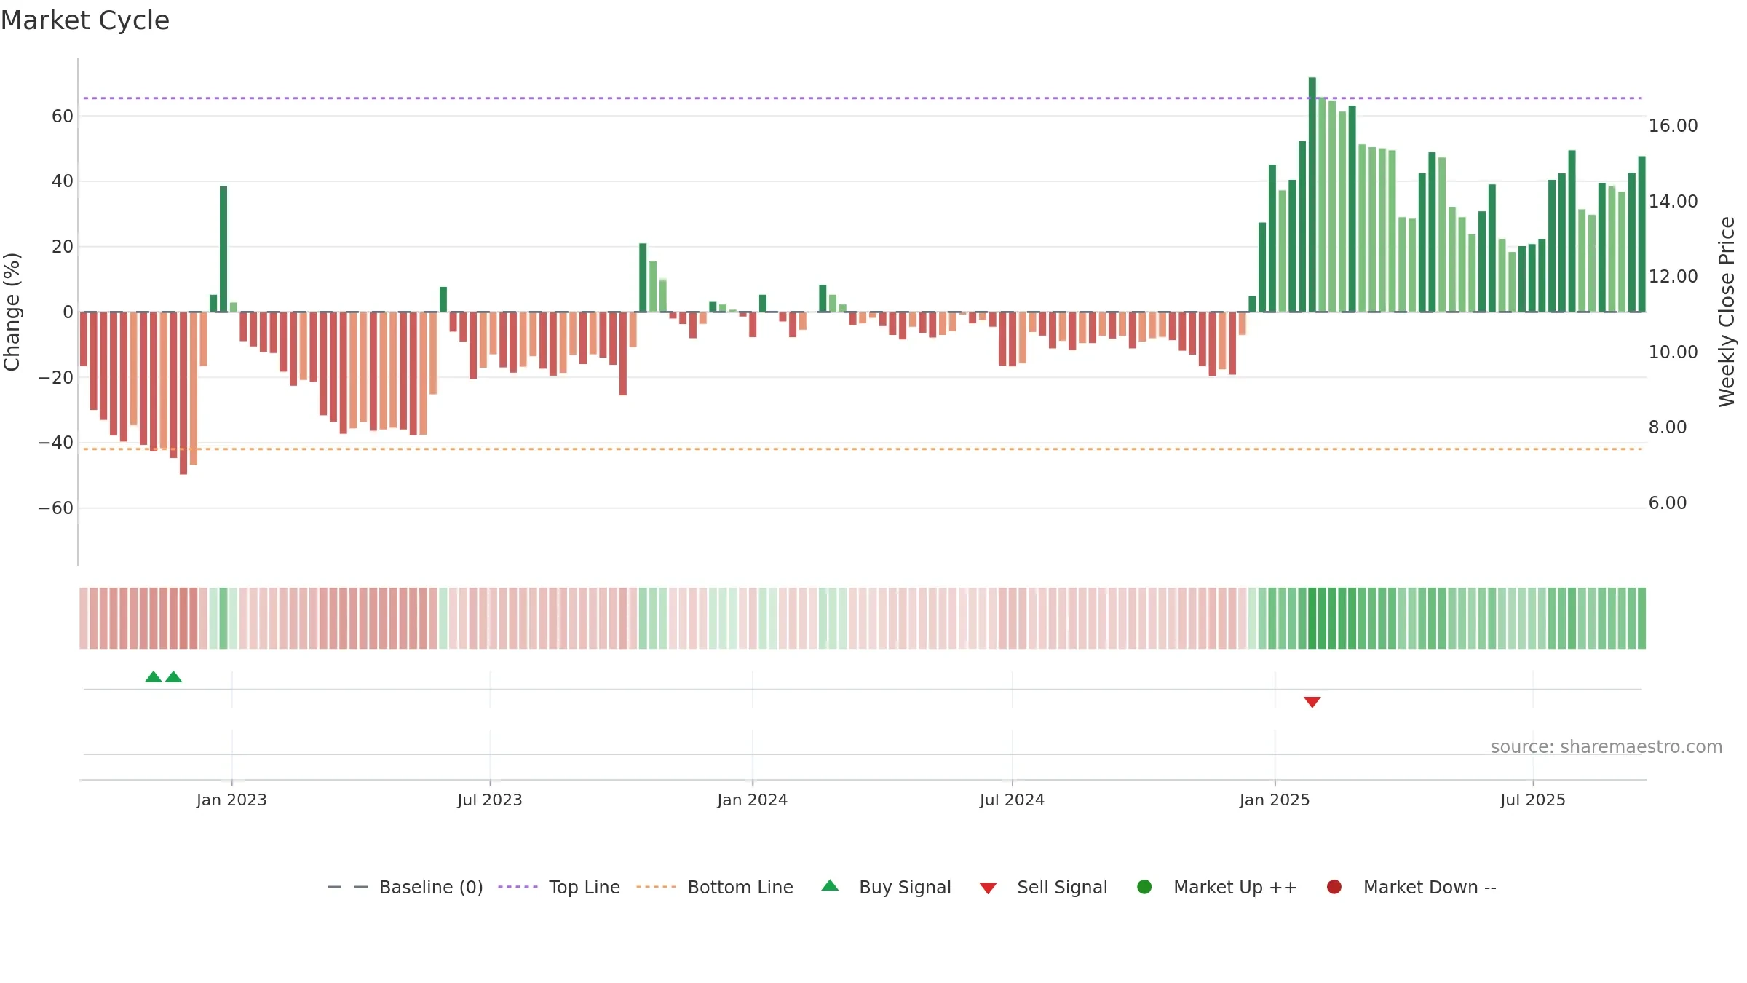Click the Jan 2025 axis label

1275,800
